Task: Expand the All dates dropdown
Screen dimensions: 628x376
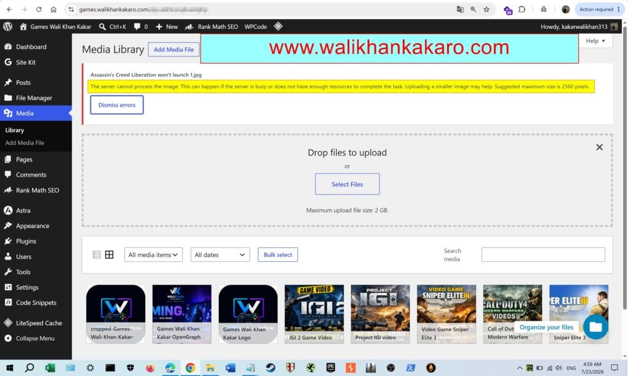Action: pos(220,255)
